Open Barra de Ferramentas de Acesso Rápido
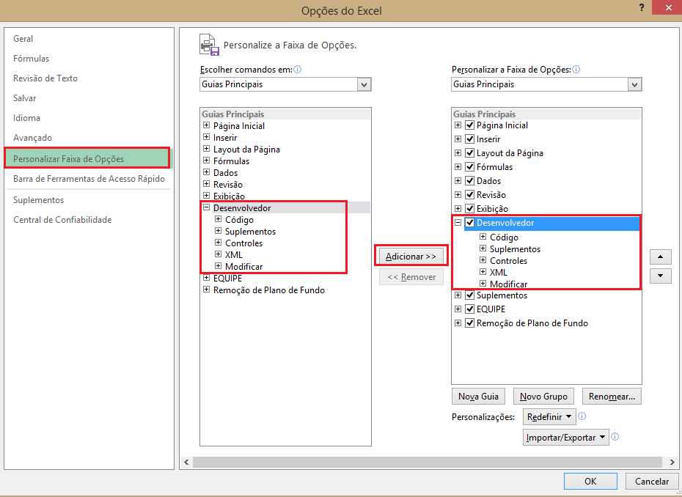The width and height of the screenshot is (682, 497). click(x=89, y=179)
